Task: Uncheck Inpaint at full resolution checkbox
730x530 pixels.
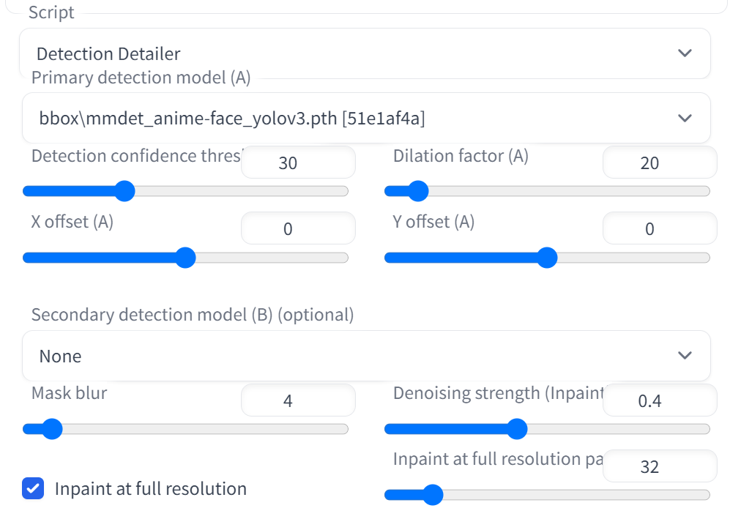Action: [33, 488]
